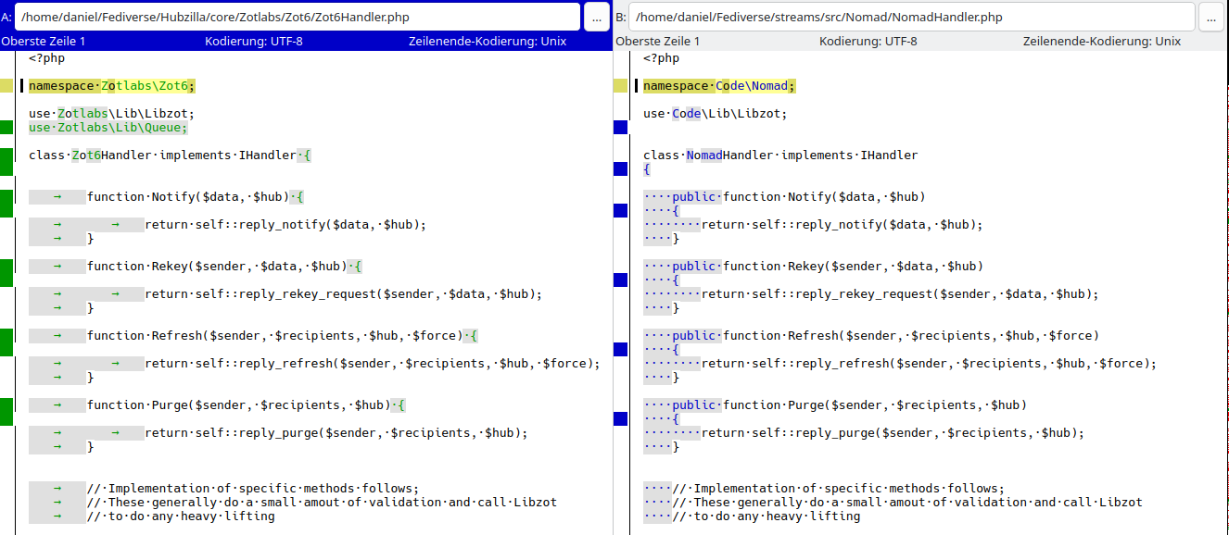This screenshot has width=1229, height=535.
Task: Click blue marker beside brace under public function Purge
Action: click(621, 419)
